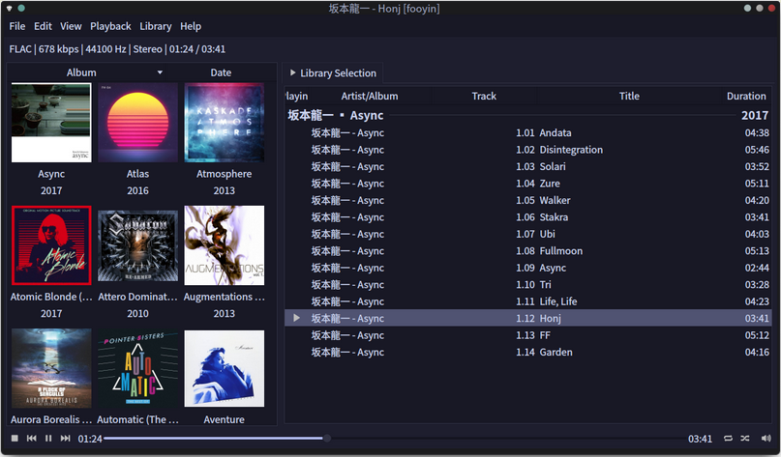Select the Atmosphere album cover

pyautogui.click(x=225, y=123)
